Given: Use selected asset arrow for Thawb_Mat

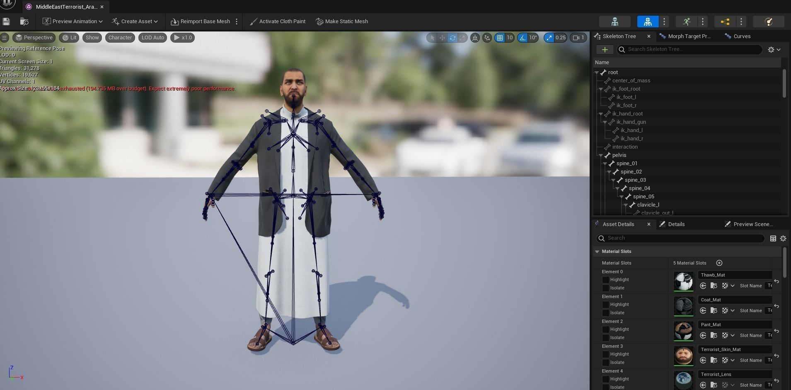Looking at the screenshot, I should click(x=703, y=286).
